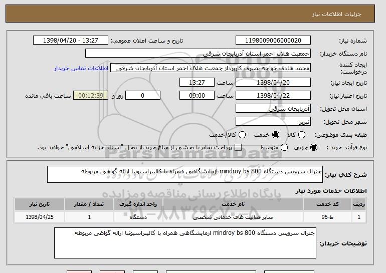Screen dimensions: 386x273
Task: Click the page header جزئیات اطلاعات نیاز
Action: (x=336, y=14)
